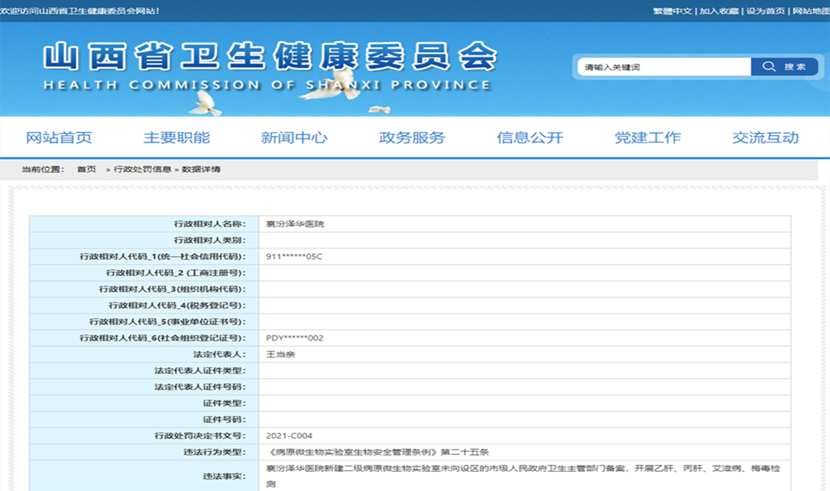This screenshot has height=491, width=830.
Task: Click the magnifier search button
Action: point(784,67)
